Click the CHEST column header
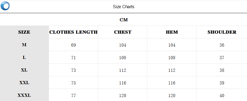Screen dimensions: 247x101 coord(123,32)
